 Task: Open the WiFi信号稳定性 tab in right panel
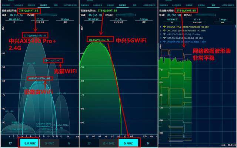(228, 5)
